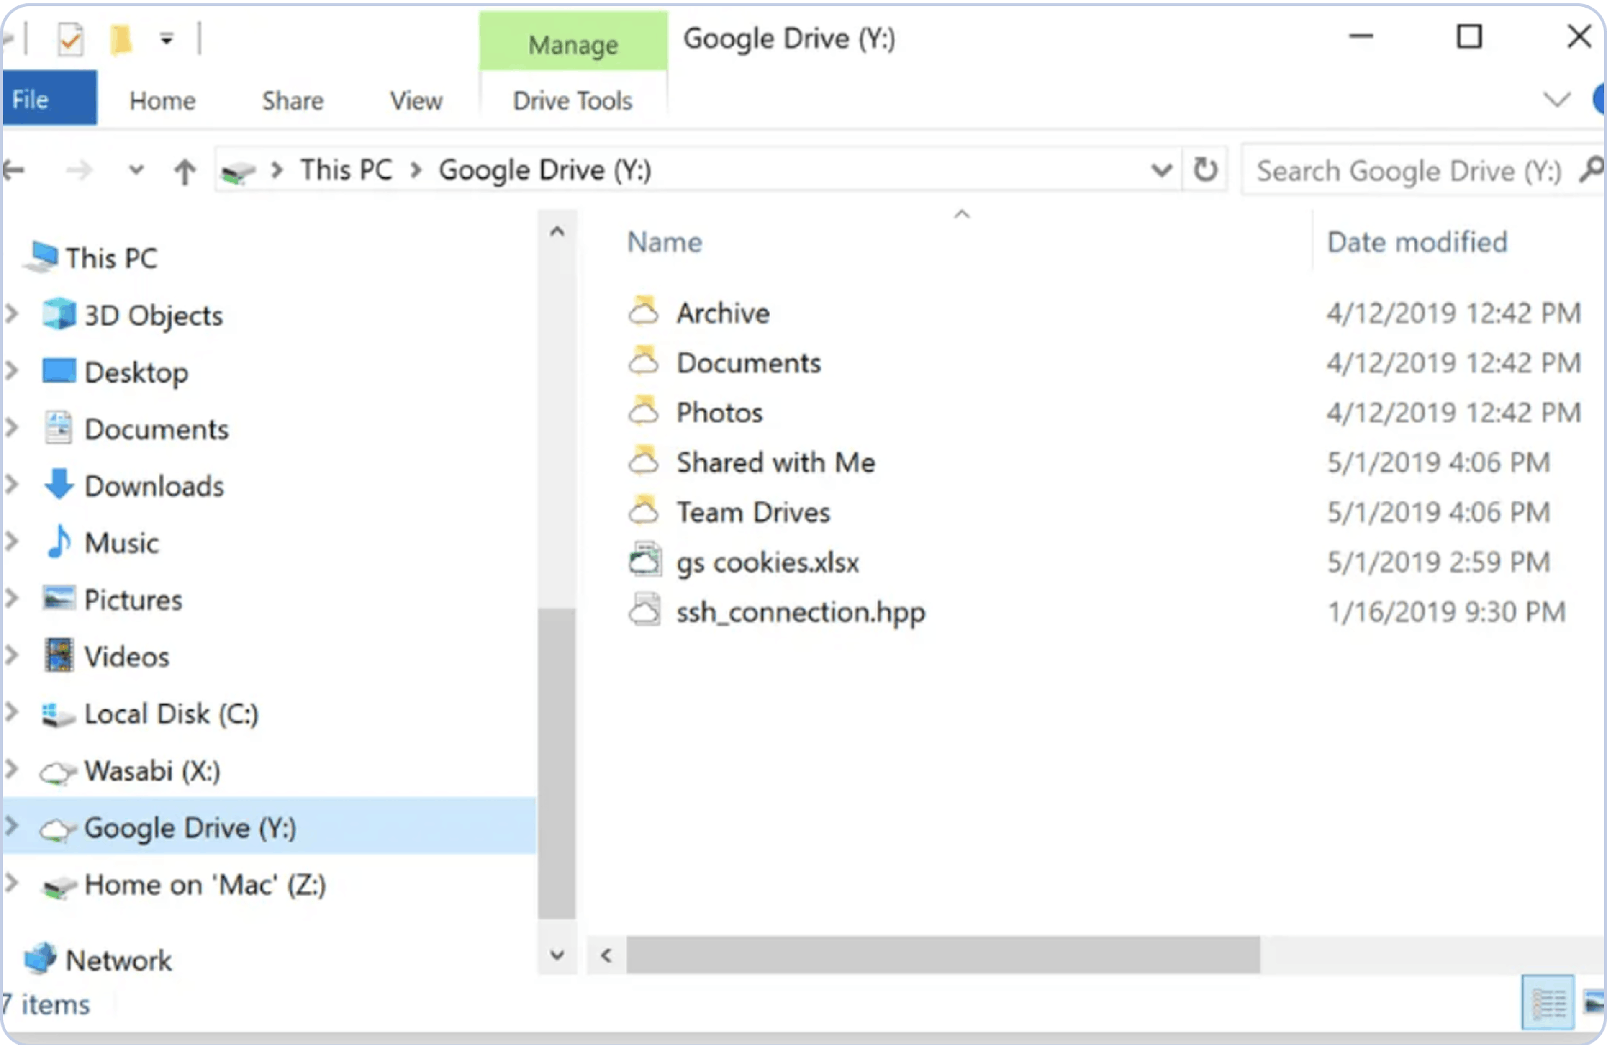Expand the ribbon with the chevron

1557,100
